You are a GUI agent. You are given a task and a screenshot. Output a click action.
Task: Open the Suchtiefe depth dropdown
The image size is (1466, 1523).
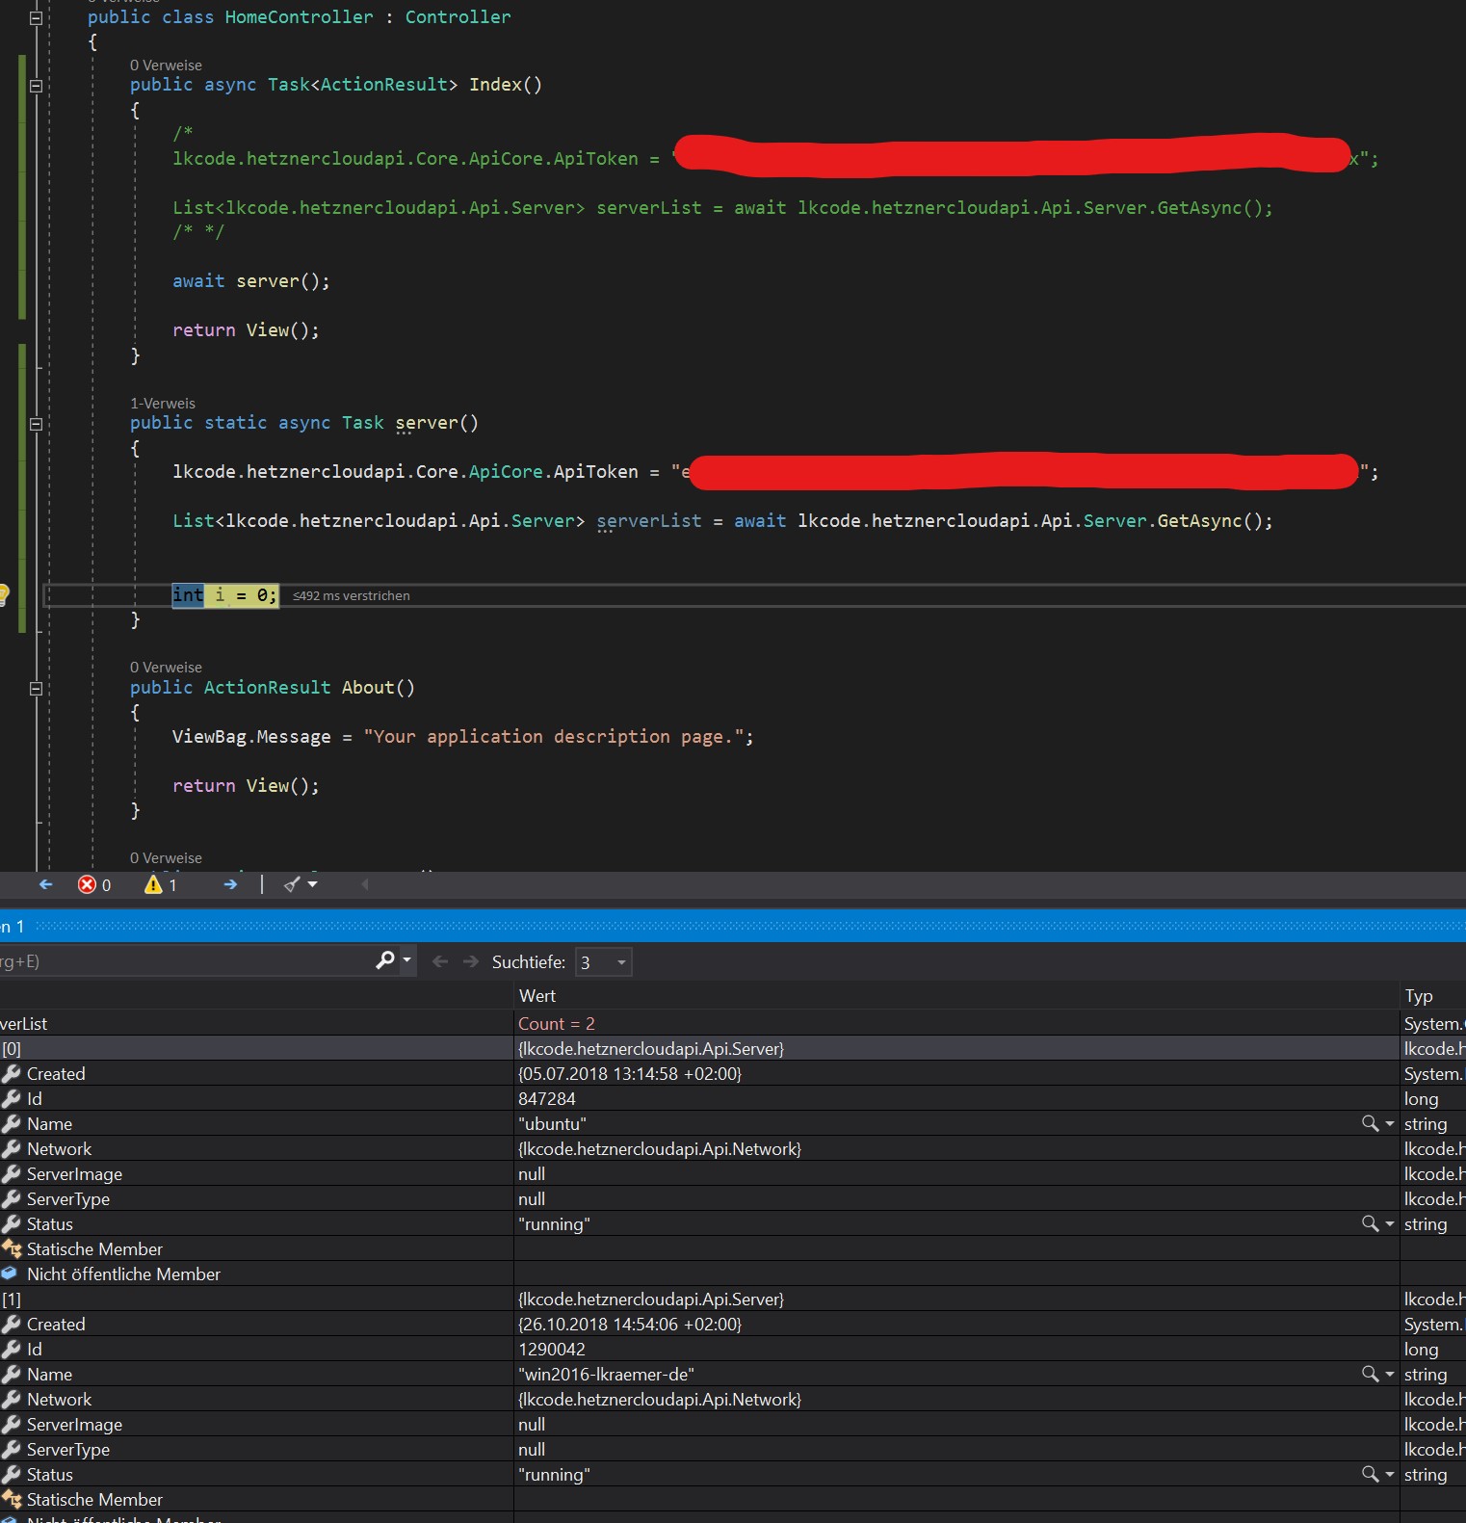[x=604, y=961]
